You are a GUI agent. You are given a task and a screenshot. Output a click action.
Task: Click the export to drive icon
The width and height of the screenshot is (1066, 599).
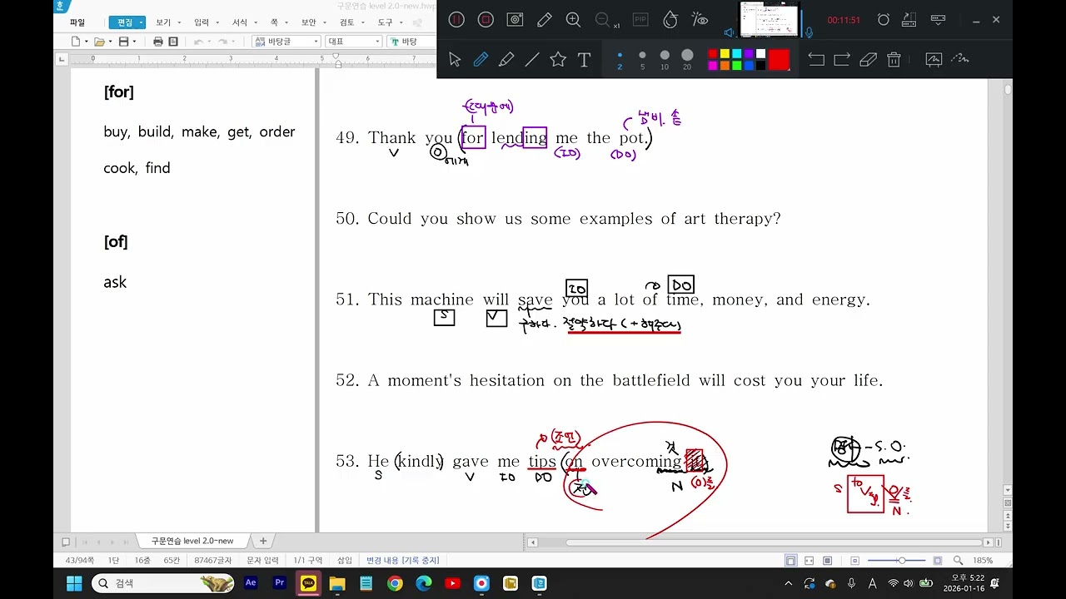click(909, 20)
